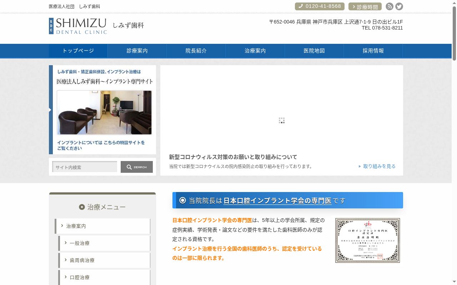457x285 pixels.
Task: Open the 医院地図 menu item
Action: (x=314, y=51)
